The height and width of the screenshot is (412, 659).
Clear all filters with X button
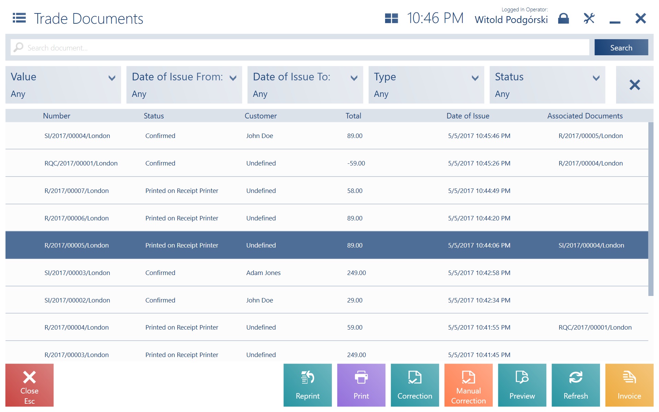click(634, 85)
